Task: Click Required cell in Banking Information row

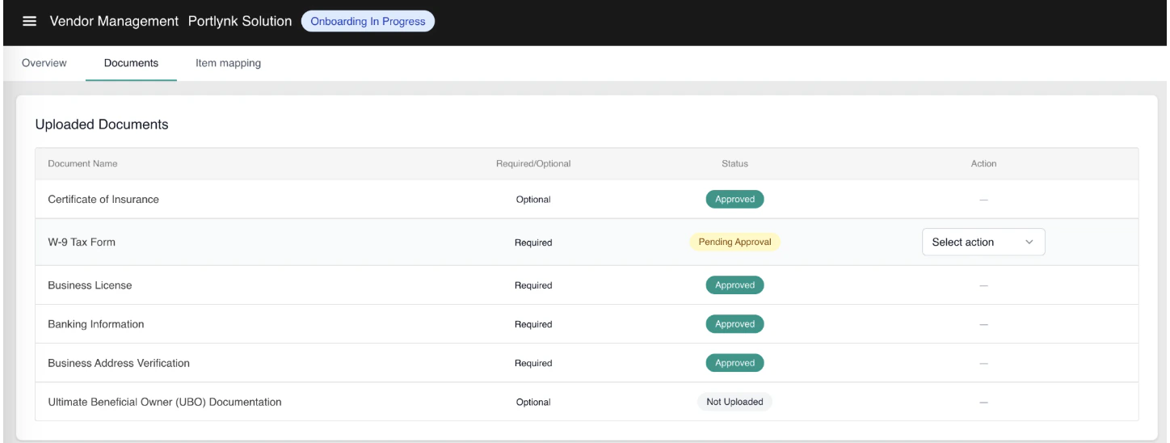Action: (533, 324)
